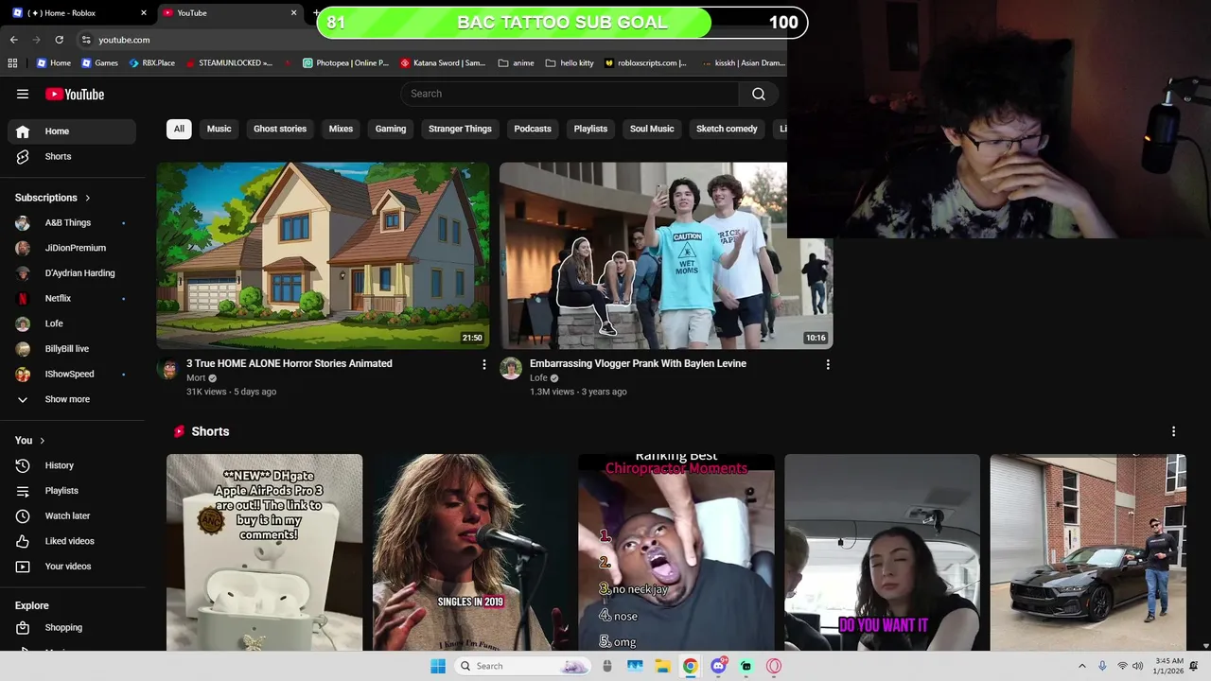Screen dimensions: 1211x681
Task: Open the JiDionPremium subscription
Action: pos(72,248)
